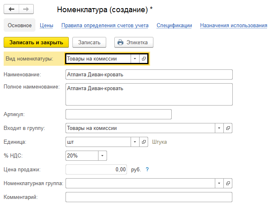Expand the % НДС rate dropdown
Viewport: 271px width, 205px height.
102,156
